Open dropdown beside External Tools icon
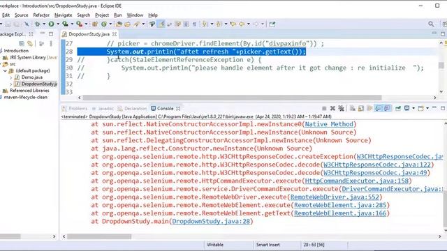This screenshot has height=251, width=447. pyautogui.click(x=86, y=24)
